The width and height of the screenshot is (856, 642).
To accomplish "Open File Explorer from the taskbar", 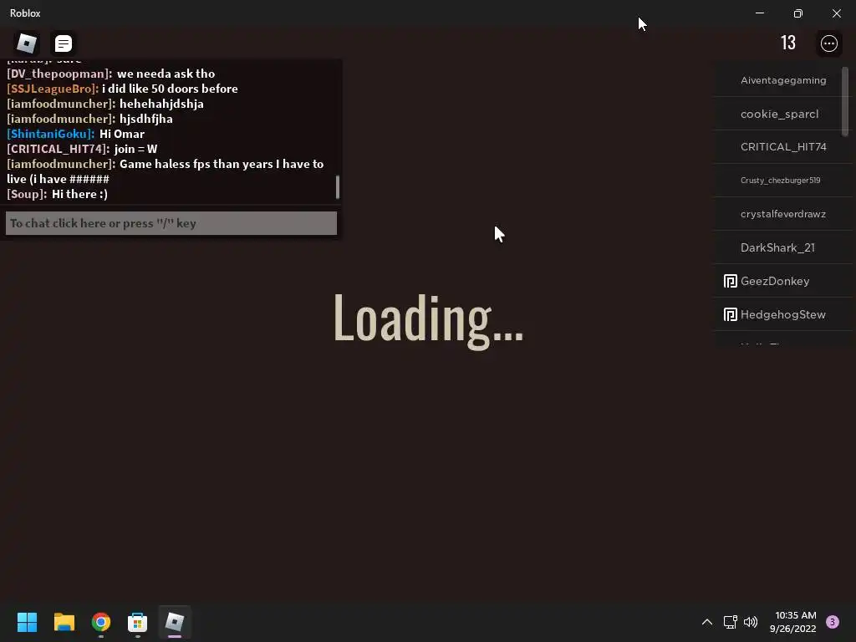I will point(64,622).
